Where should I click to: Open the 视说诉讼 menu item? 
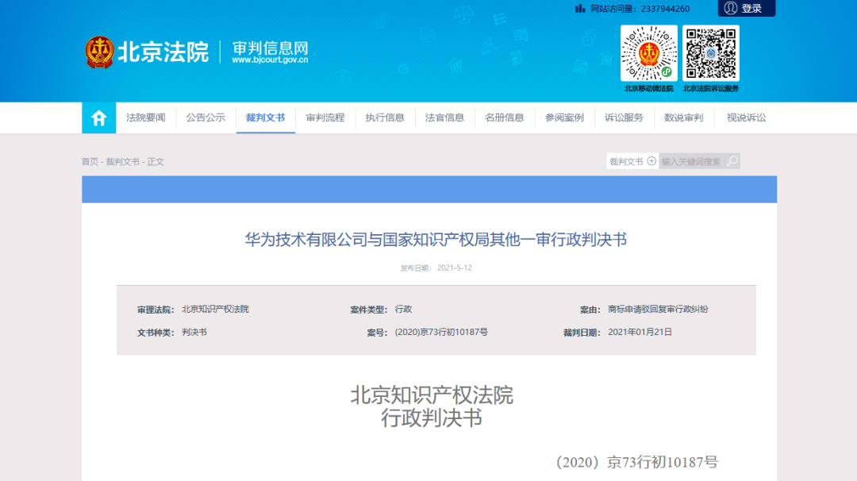pyautogui.click(x=746, y=118)
